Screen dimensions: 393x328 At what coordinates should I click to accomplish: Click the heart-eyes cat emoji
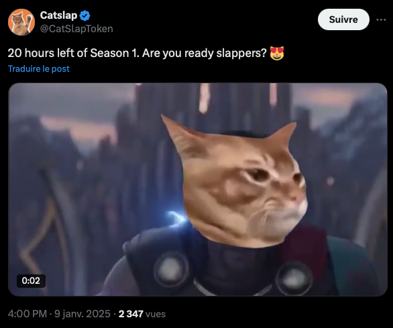pos(277,53)
